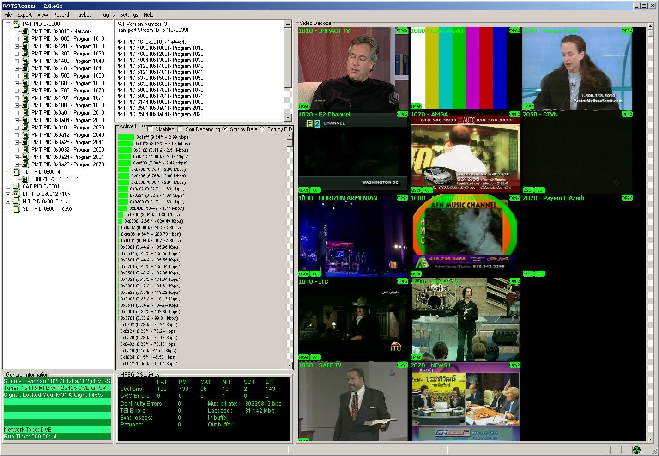Click the 0x1023 PID bitrate bar
The image size is (659, 456).
[125, 143]
